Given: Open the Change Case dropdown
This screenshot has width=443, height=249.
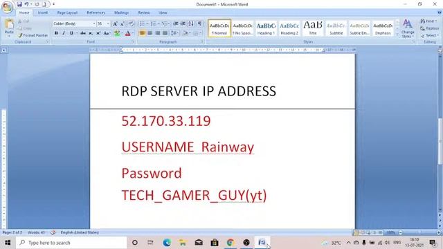Looking at the screenshot, I should pyautogui.click(x=107, y=33).
